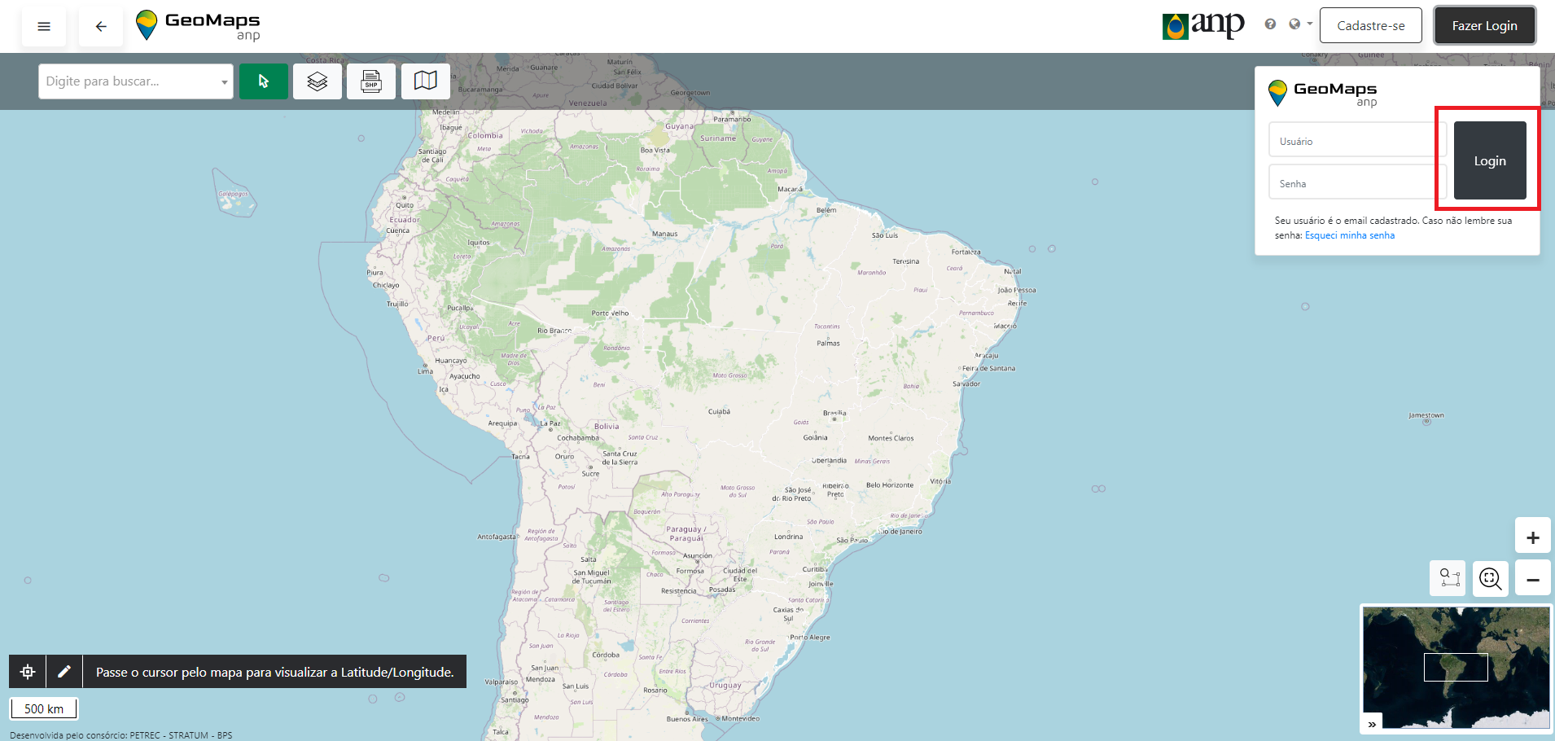Click the Belo Horizonte map label

tap(890, 485)
